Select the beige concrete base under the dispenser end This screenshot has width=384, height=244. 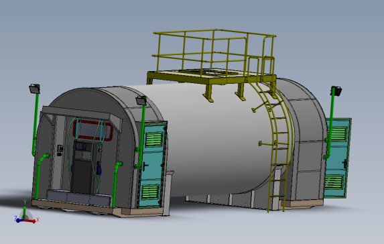tap(98, 208)
